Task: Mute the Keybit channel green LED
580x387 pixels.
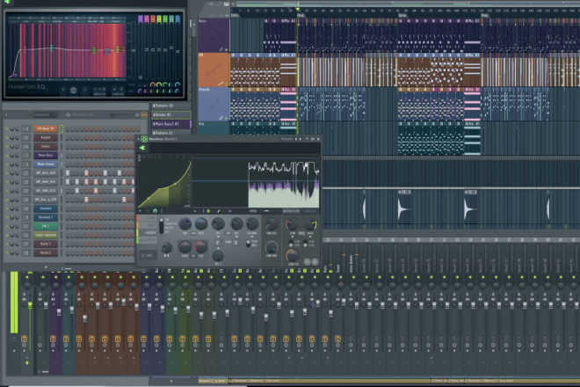Action: click(x=7, y=138)
